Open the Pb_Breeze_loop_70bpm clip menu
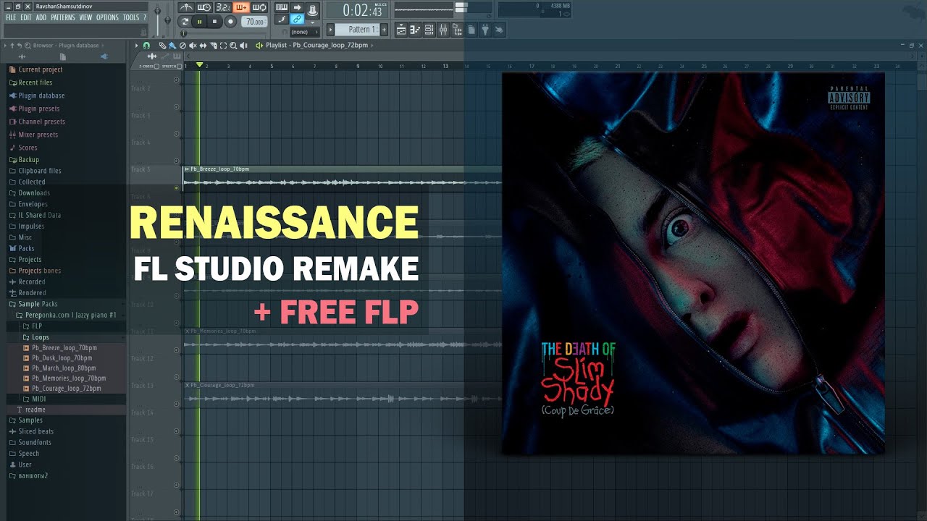The height and width of the screenshot is (521, 927). click(187, 169)
